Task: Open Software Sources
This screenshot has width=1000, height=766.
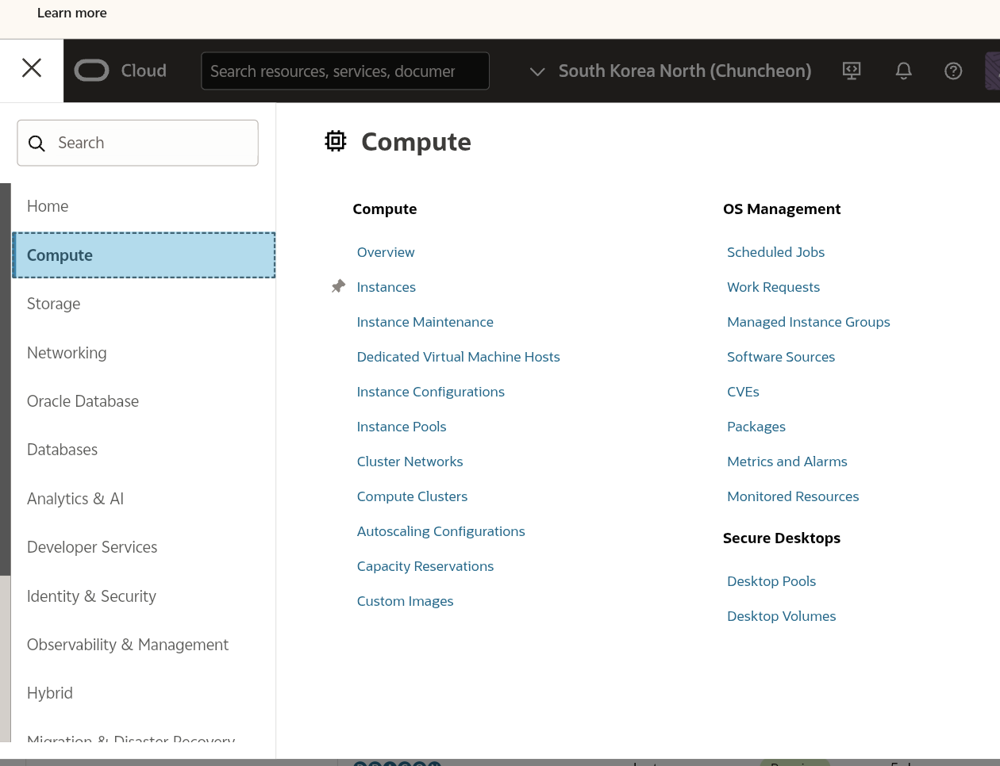Action: tap(781, 357)
